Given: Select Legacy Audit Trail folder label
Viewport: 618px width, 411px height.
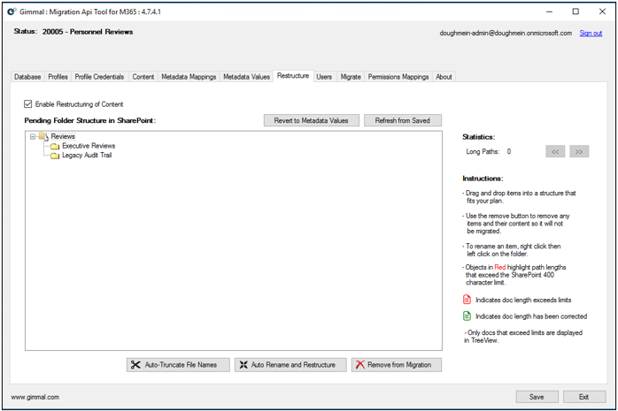Looking at the screenshot, I should coord(87,156).
